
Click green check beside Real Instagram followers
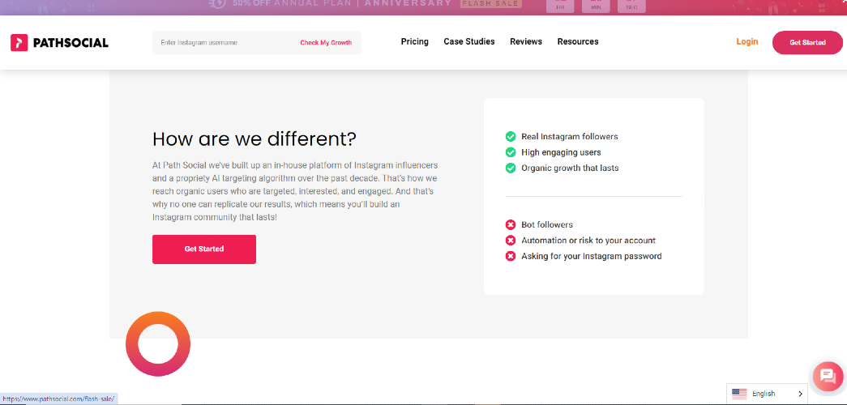(510, 137)
